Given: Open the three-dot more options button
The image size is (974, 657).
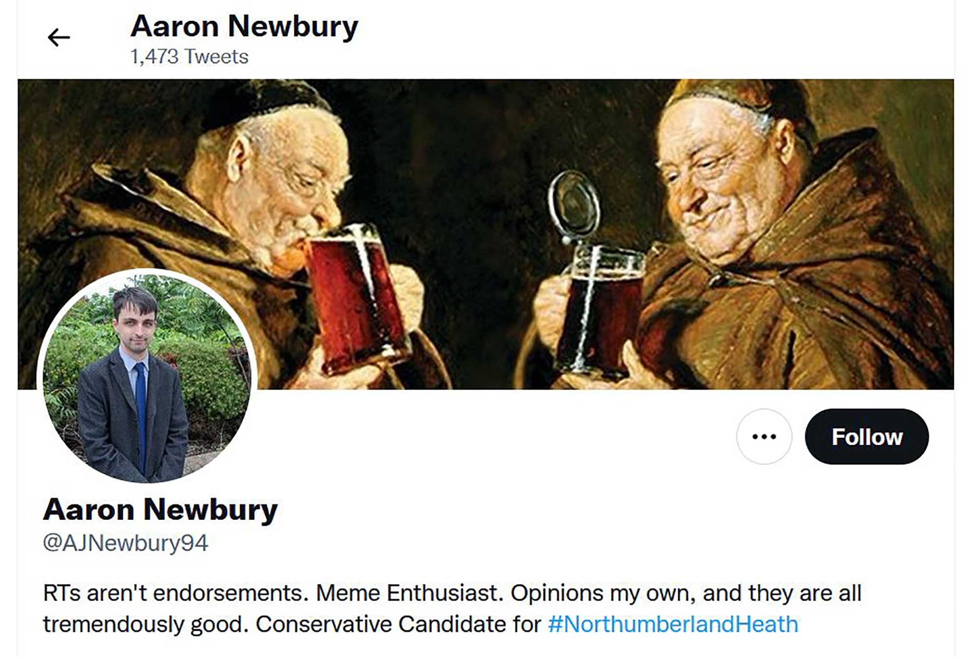Looking at the screenshot, I should pos(764,437).
